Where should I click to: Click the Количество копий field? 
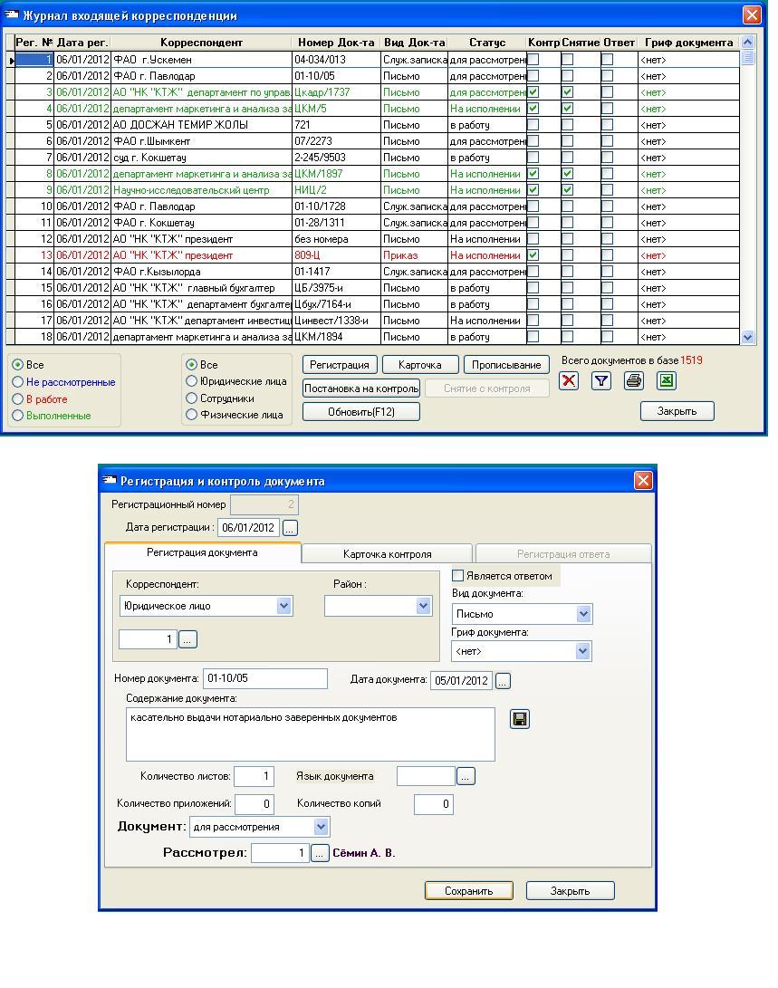tap(434, 804)
